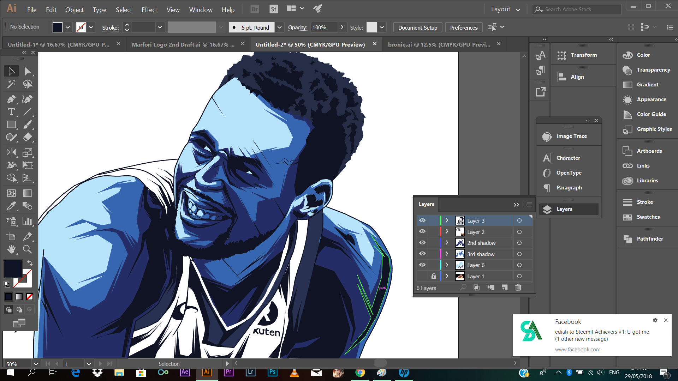
Task: Switch to Marfori Logo 2nd Draft.ai tab
Action: pos(183,44)
